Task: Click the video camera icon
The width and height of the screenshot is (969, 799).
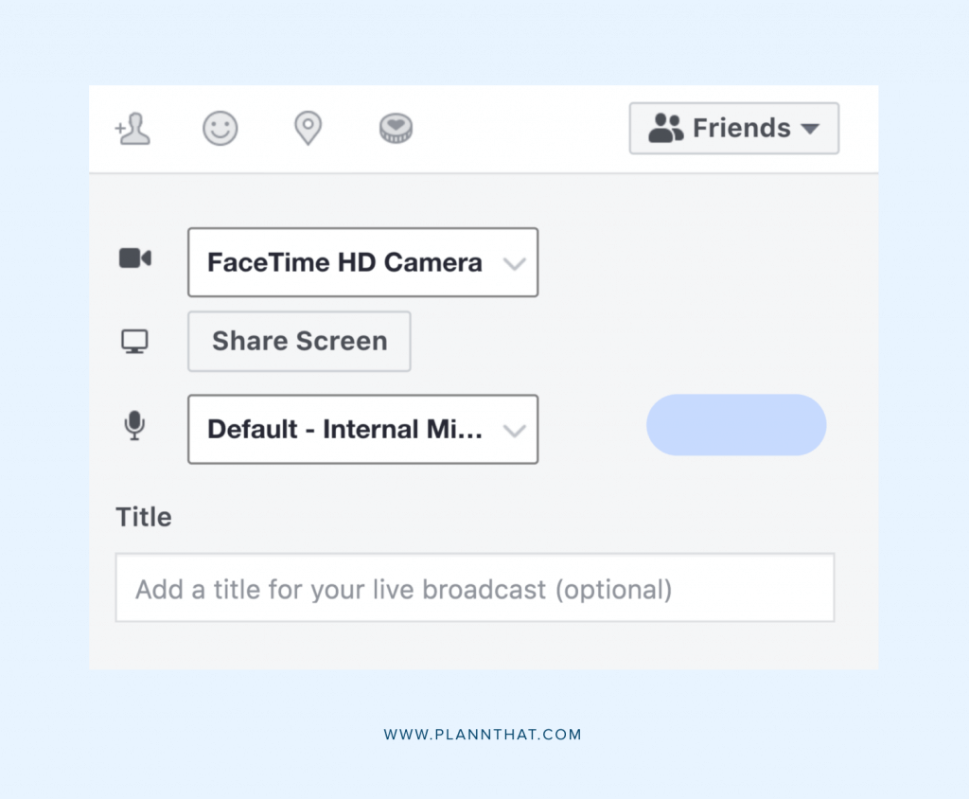Action: pyautogui.click(x=134, y=257)
